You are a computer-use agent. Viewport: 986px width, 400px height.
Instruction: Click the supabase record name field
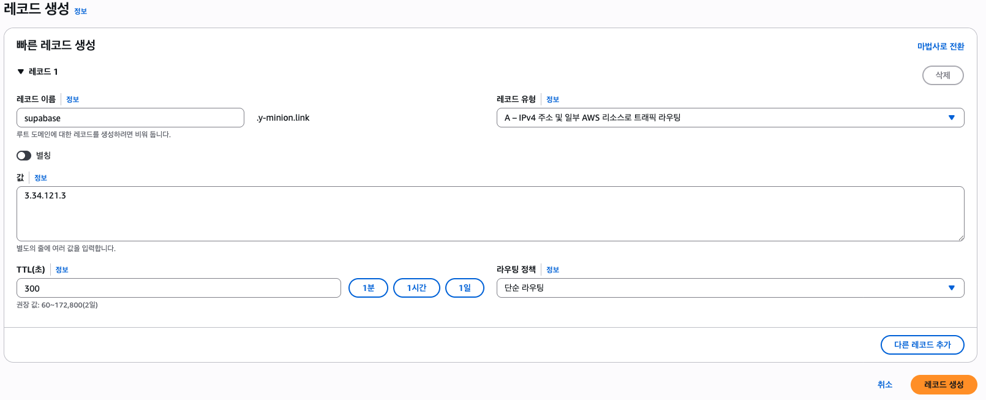(130, 118)
